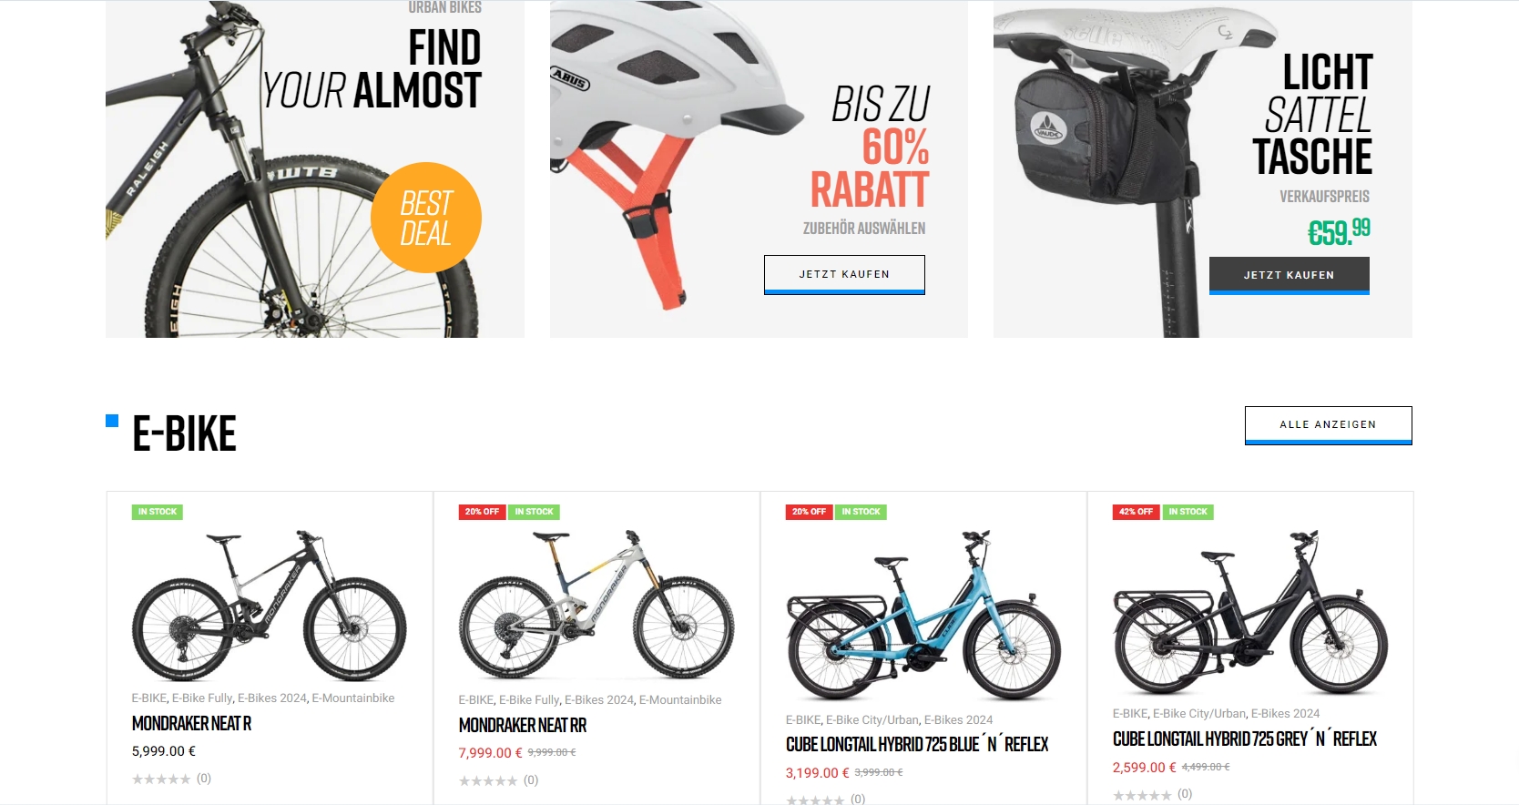The width and height of the screenshot is (1519, 805).
Task: Click star rating under Cube Grey'n'Reflex
Action: pos(1142,795)
